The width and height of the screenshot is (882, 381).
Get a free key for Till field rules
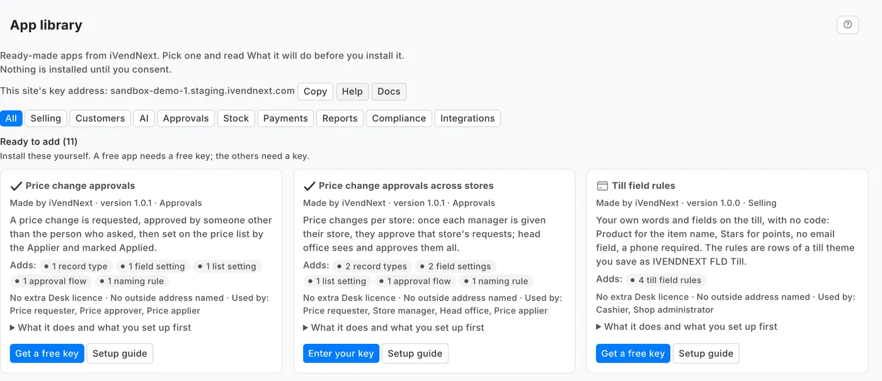[x=633, y=353]
